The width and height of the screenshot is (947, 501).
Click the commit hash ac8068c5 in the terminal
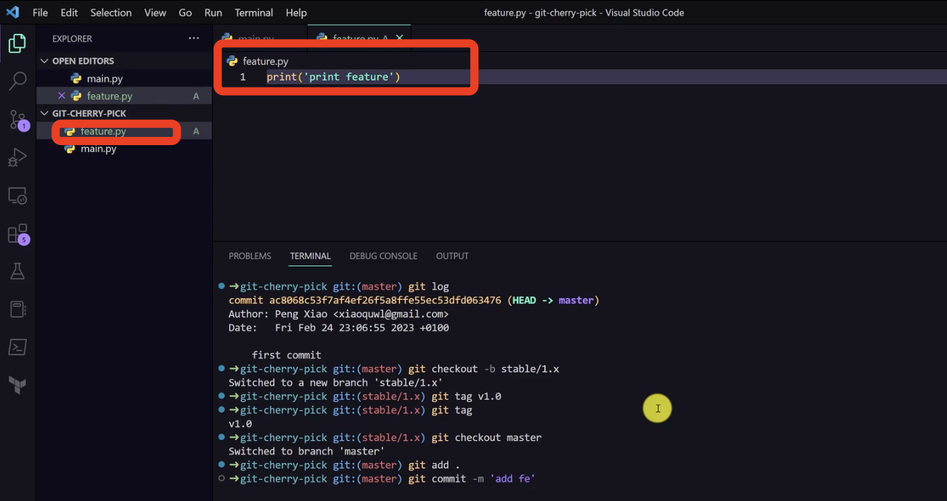[x=385, y=300]
